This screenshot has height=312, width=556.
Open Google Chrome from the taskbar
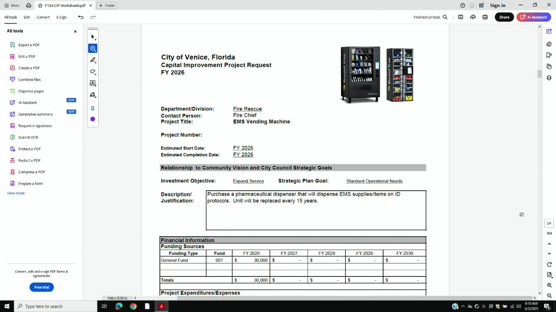tap(133, 306)
